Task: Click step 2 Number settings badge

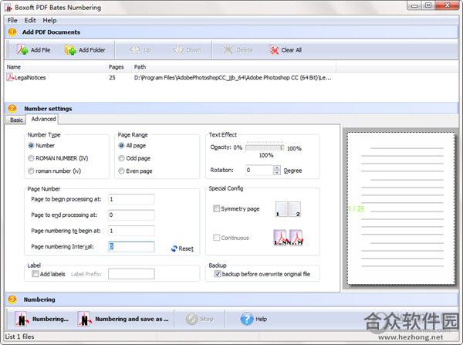Action: (x=12, y=108)
